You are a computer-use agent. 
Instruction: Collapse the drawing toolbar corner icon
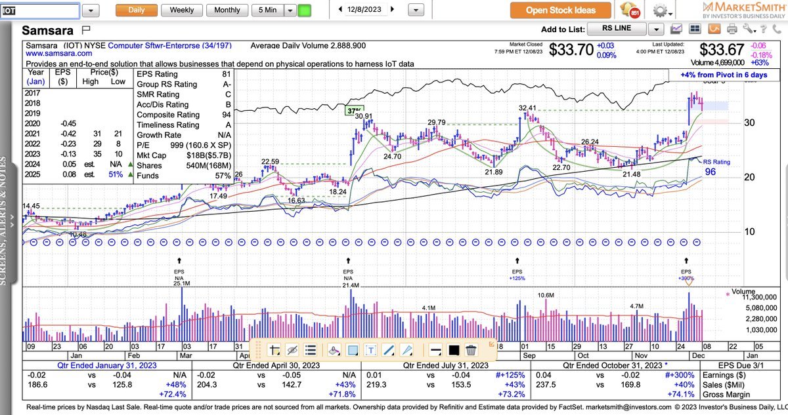pos(491,344)
